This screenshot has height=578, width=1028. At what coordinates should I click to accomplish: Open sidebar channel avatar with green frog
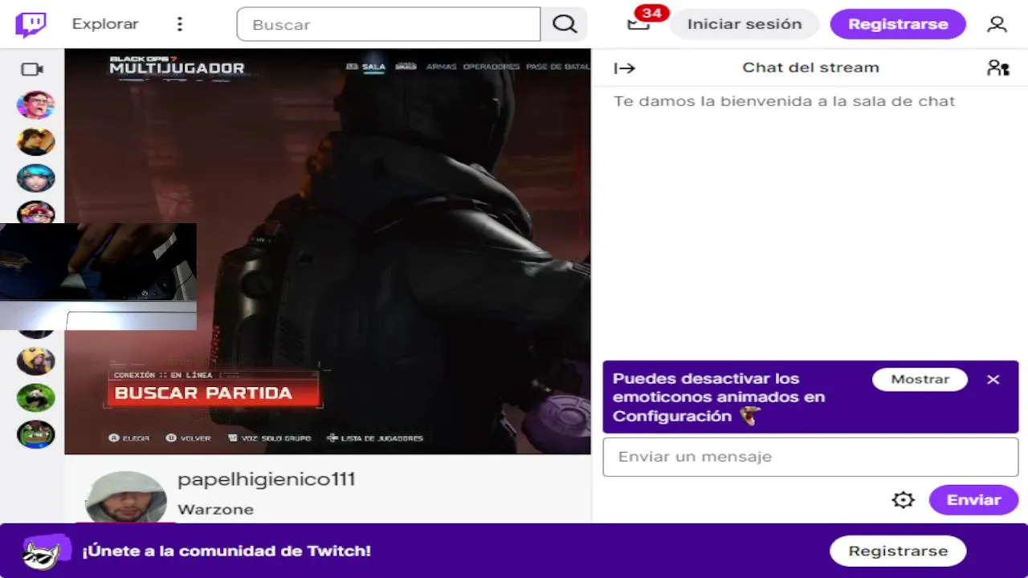(36, 434)
